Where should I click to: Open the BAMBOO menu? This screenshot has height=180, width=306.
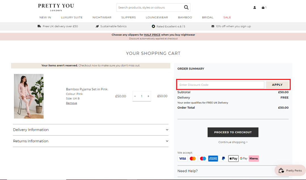click(185, 17)
